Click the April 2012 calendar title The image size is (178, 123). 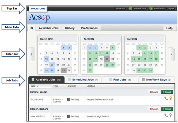[89, 39]
